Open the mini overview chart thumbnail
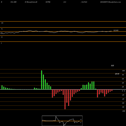 (62, 121)
